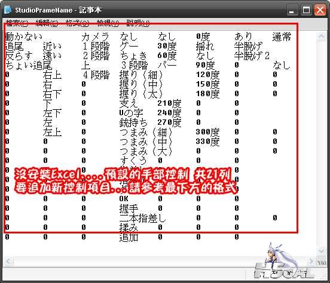The height and width of the screenshot is (283, 330).
Task: Open the 說明 (Help) menu
Action: 138,23
